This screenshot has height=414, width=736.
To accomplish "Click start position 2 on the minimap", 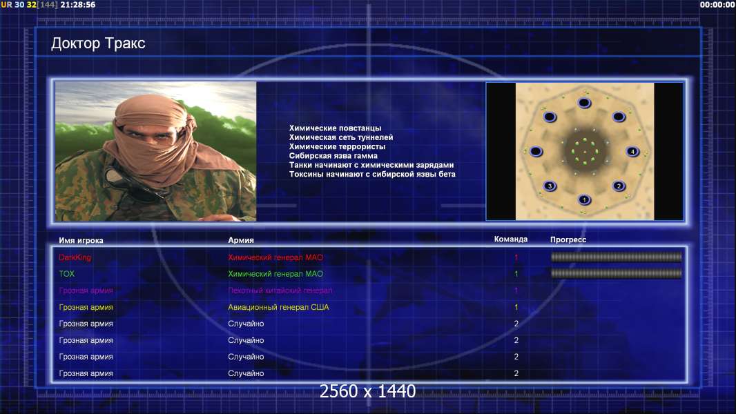I will [619, 186].
